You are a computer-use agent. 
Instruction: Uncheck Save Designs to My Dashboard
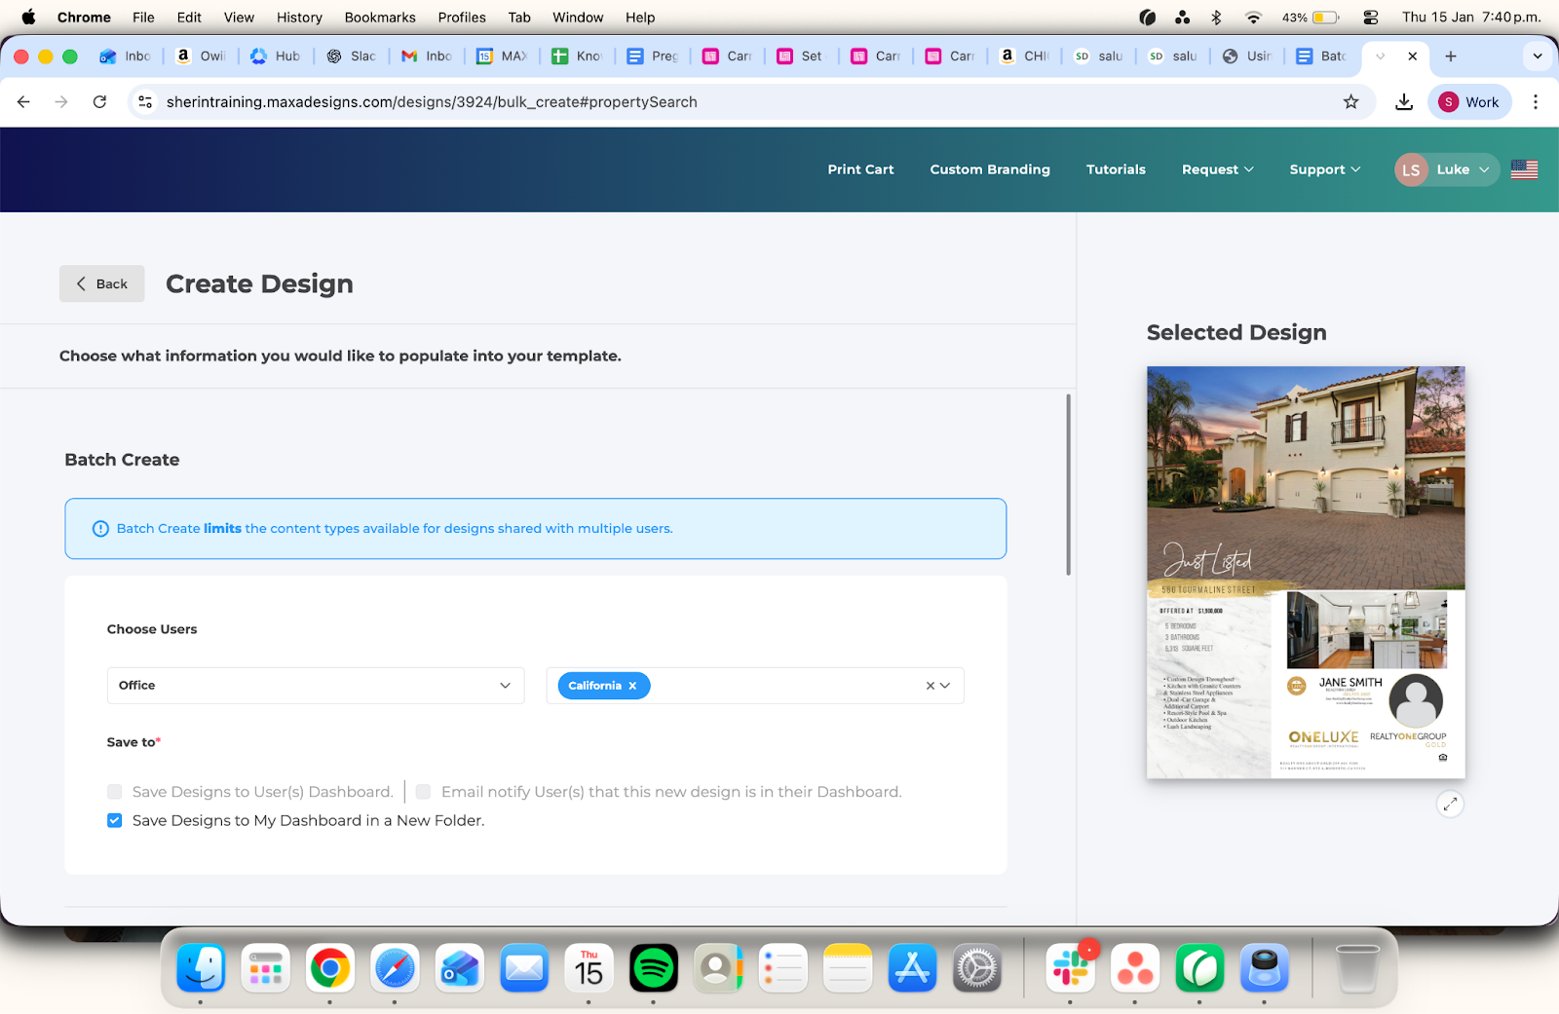pyautogui.click(x=115, y=820)
